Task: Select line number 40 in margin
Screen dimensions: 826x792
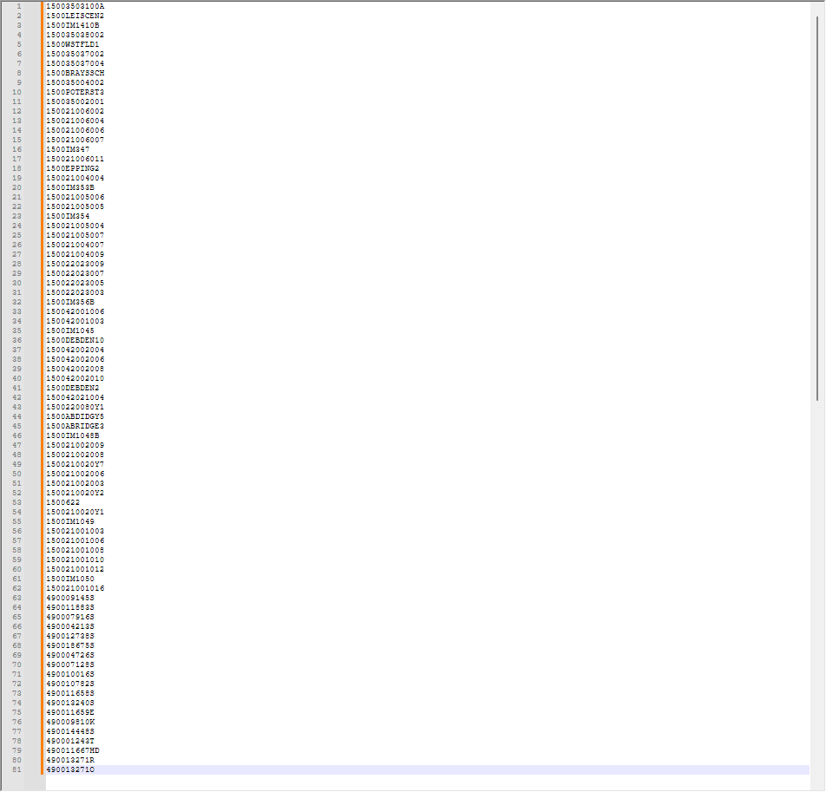Action: point(17,378)
